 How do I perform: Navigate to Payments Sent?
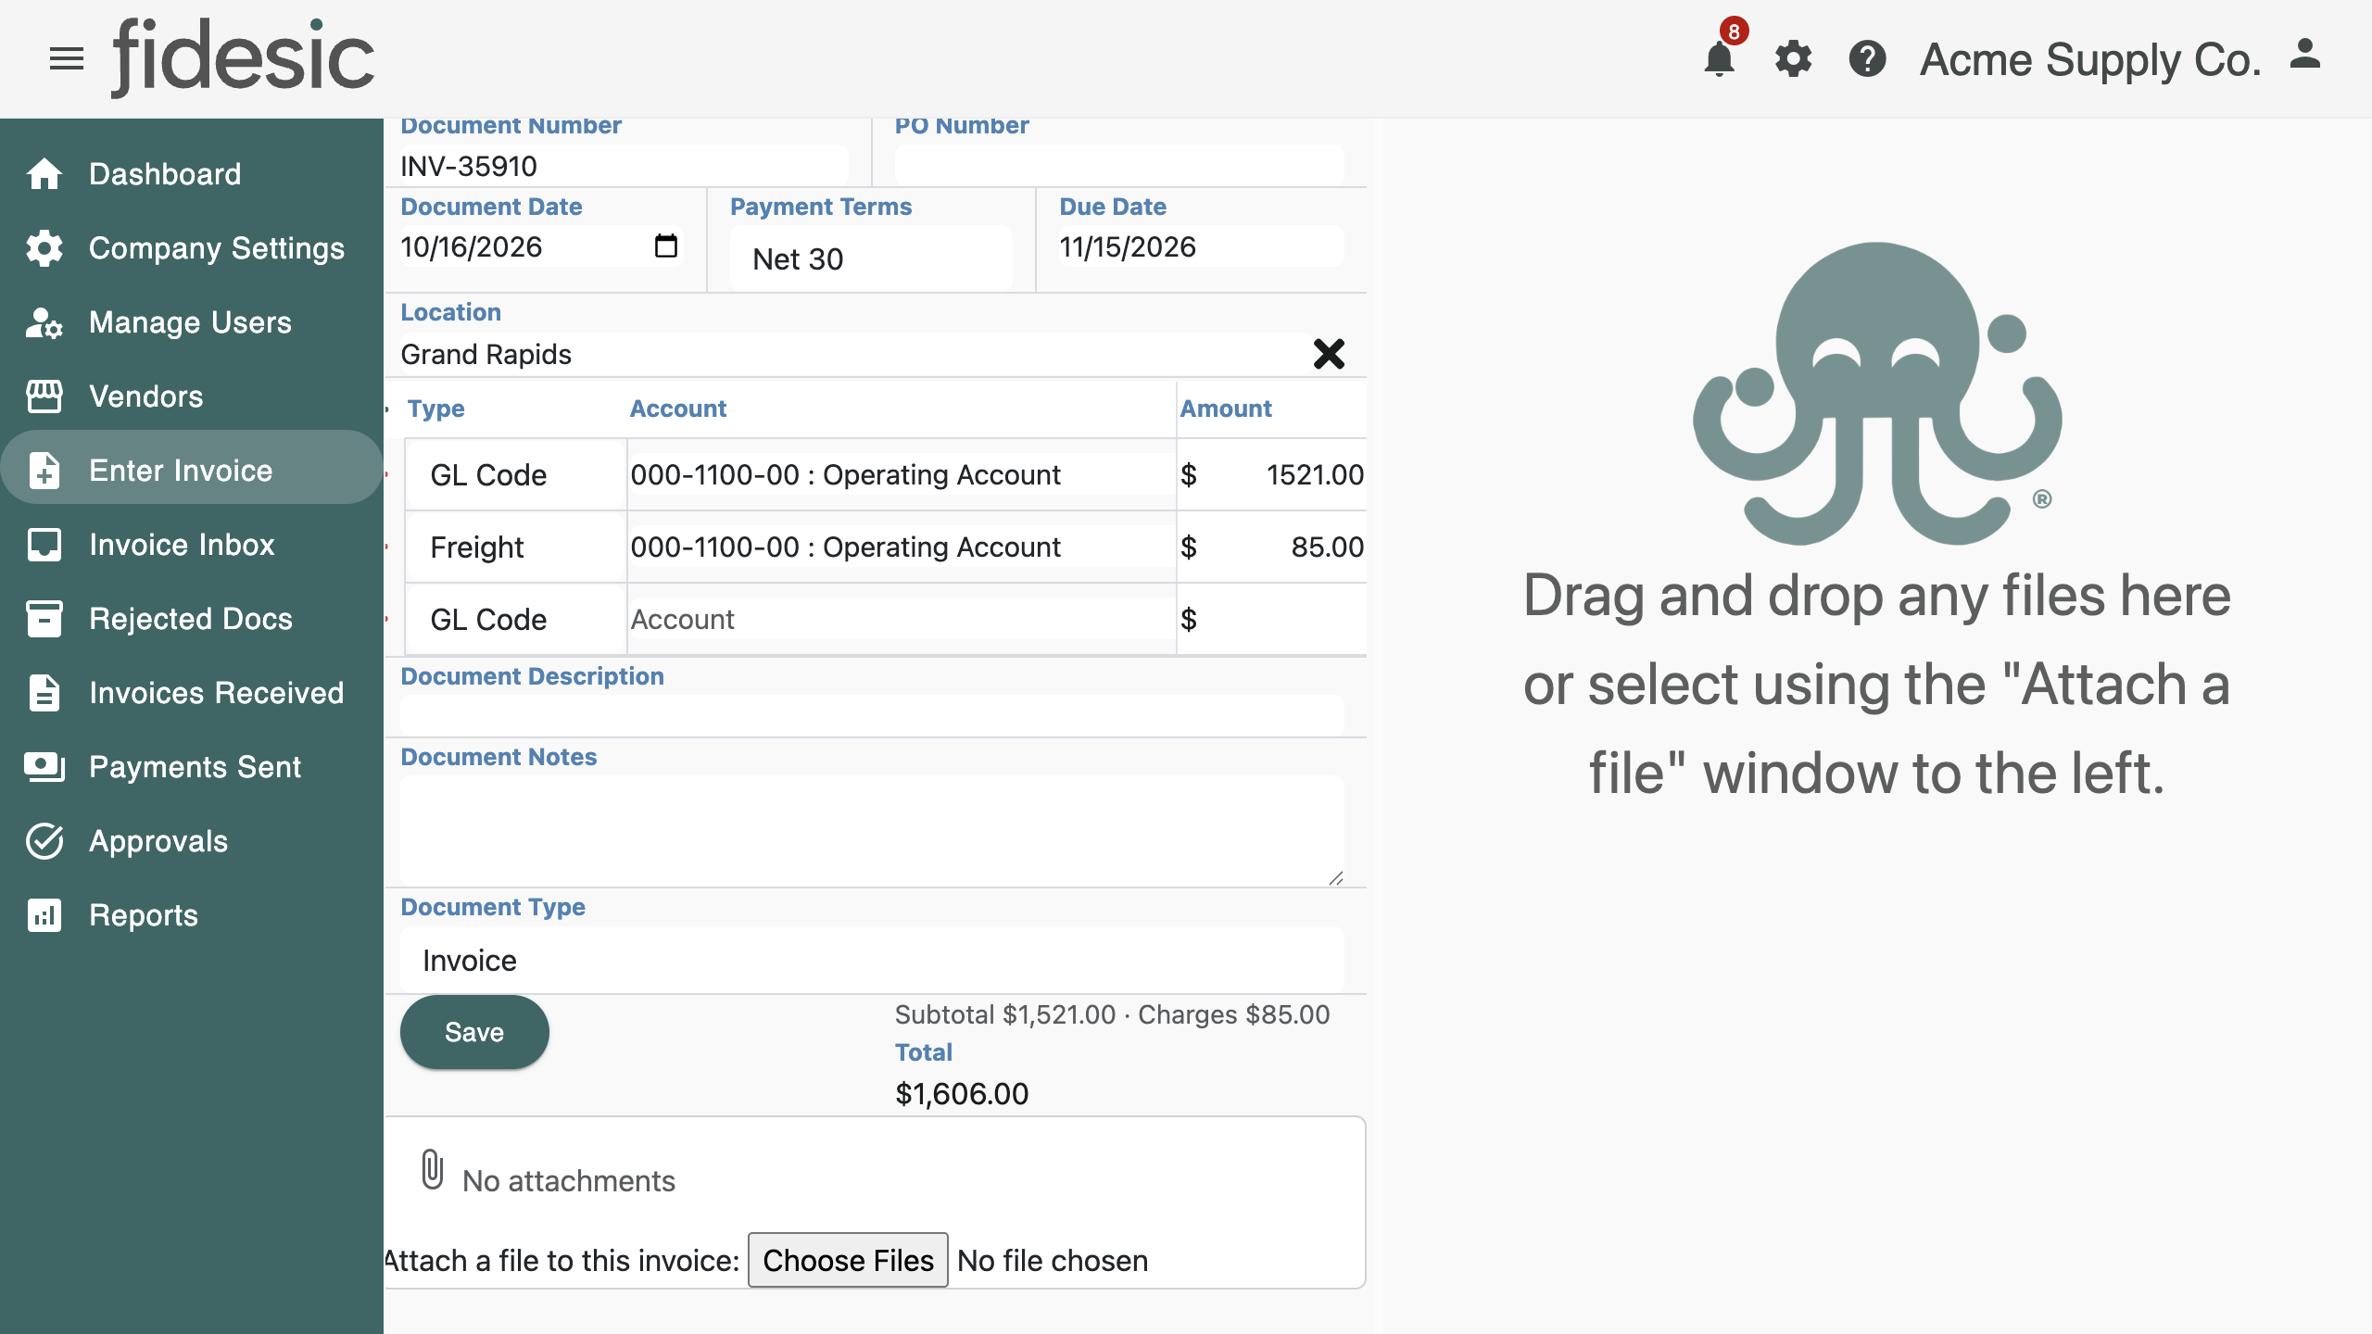192,767
